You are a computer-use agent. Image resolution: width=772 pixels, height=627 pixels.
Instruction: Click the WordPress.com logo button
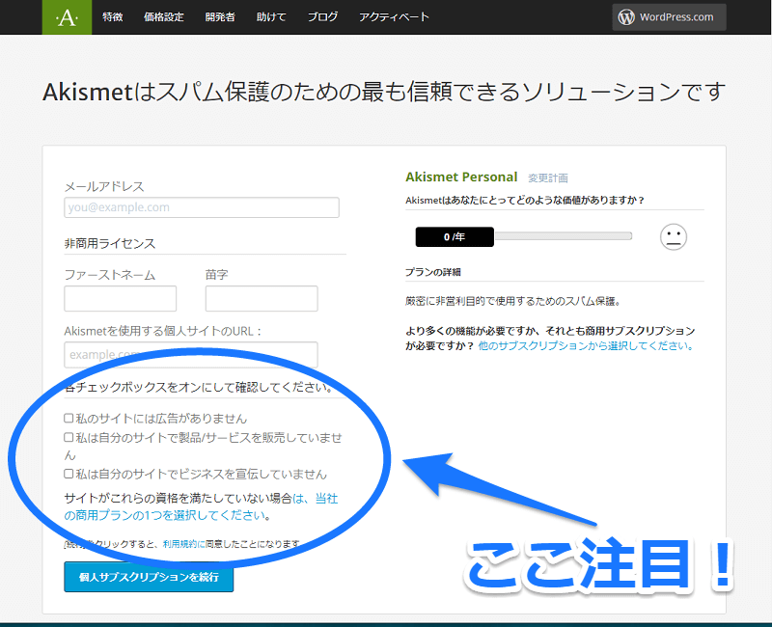pyautogui.click(x=668, y=17)
